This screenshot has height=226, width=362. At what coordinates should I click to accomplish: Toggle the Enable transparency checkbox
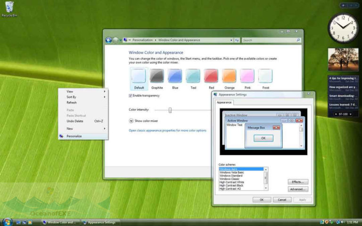[131, 96]
